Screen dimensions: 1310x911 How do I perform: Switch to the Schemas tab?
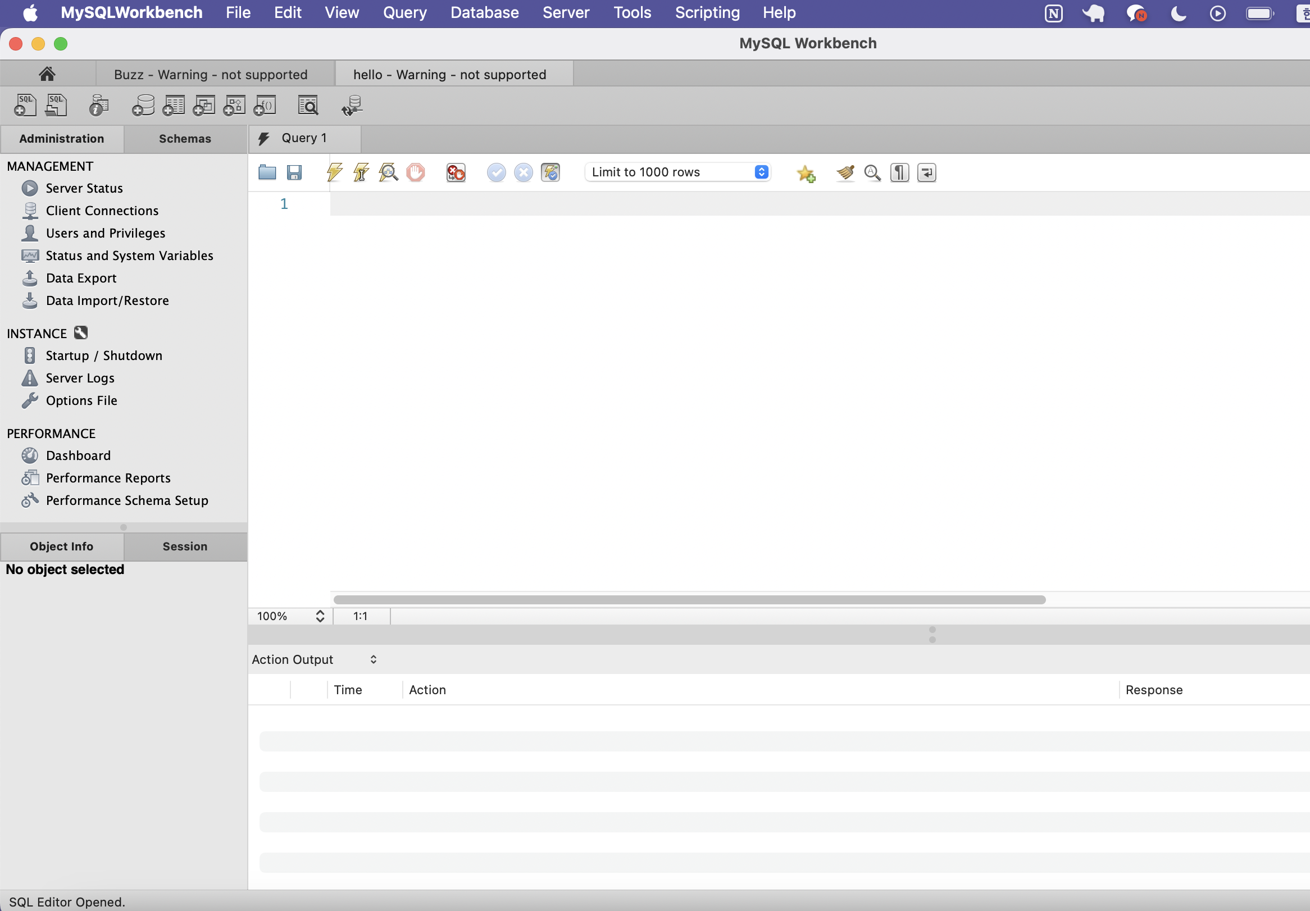(185, 139)
